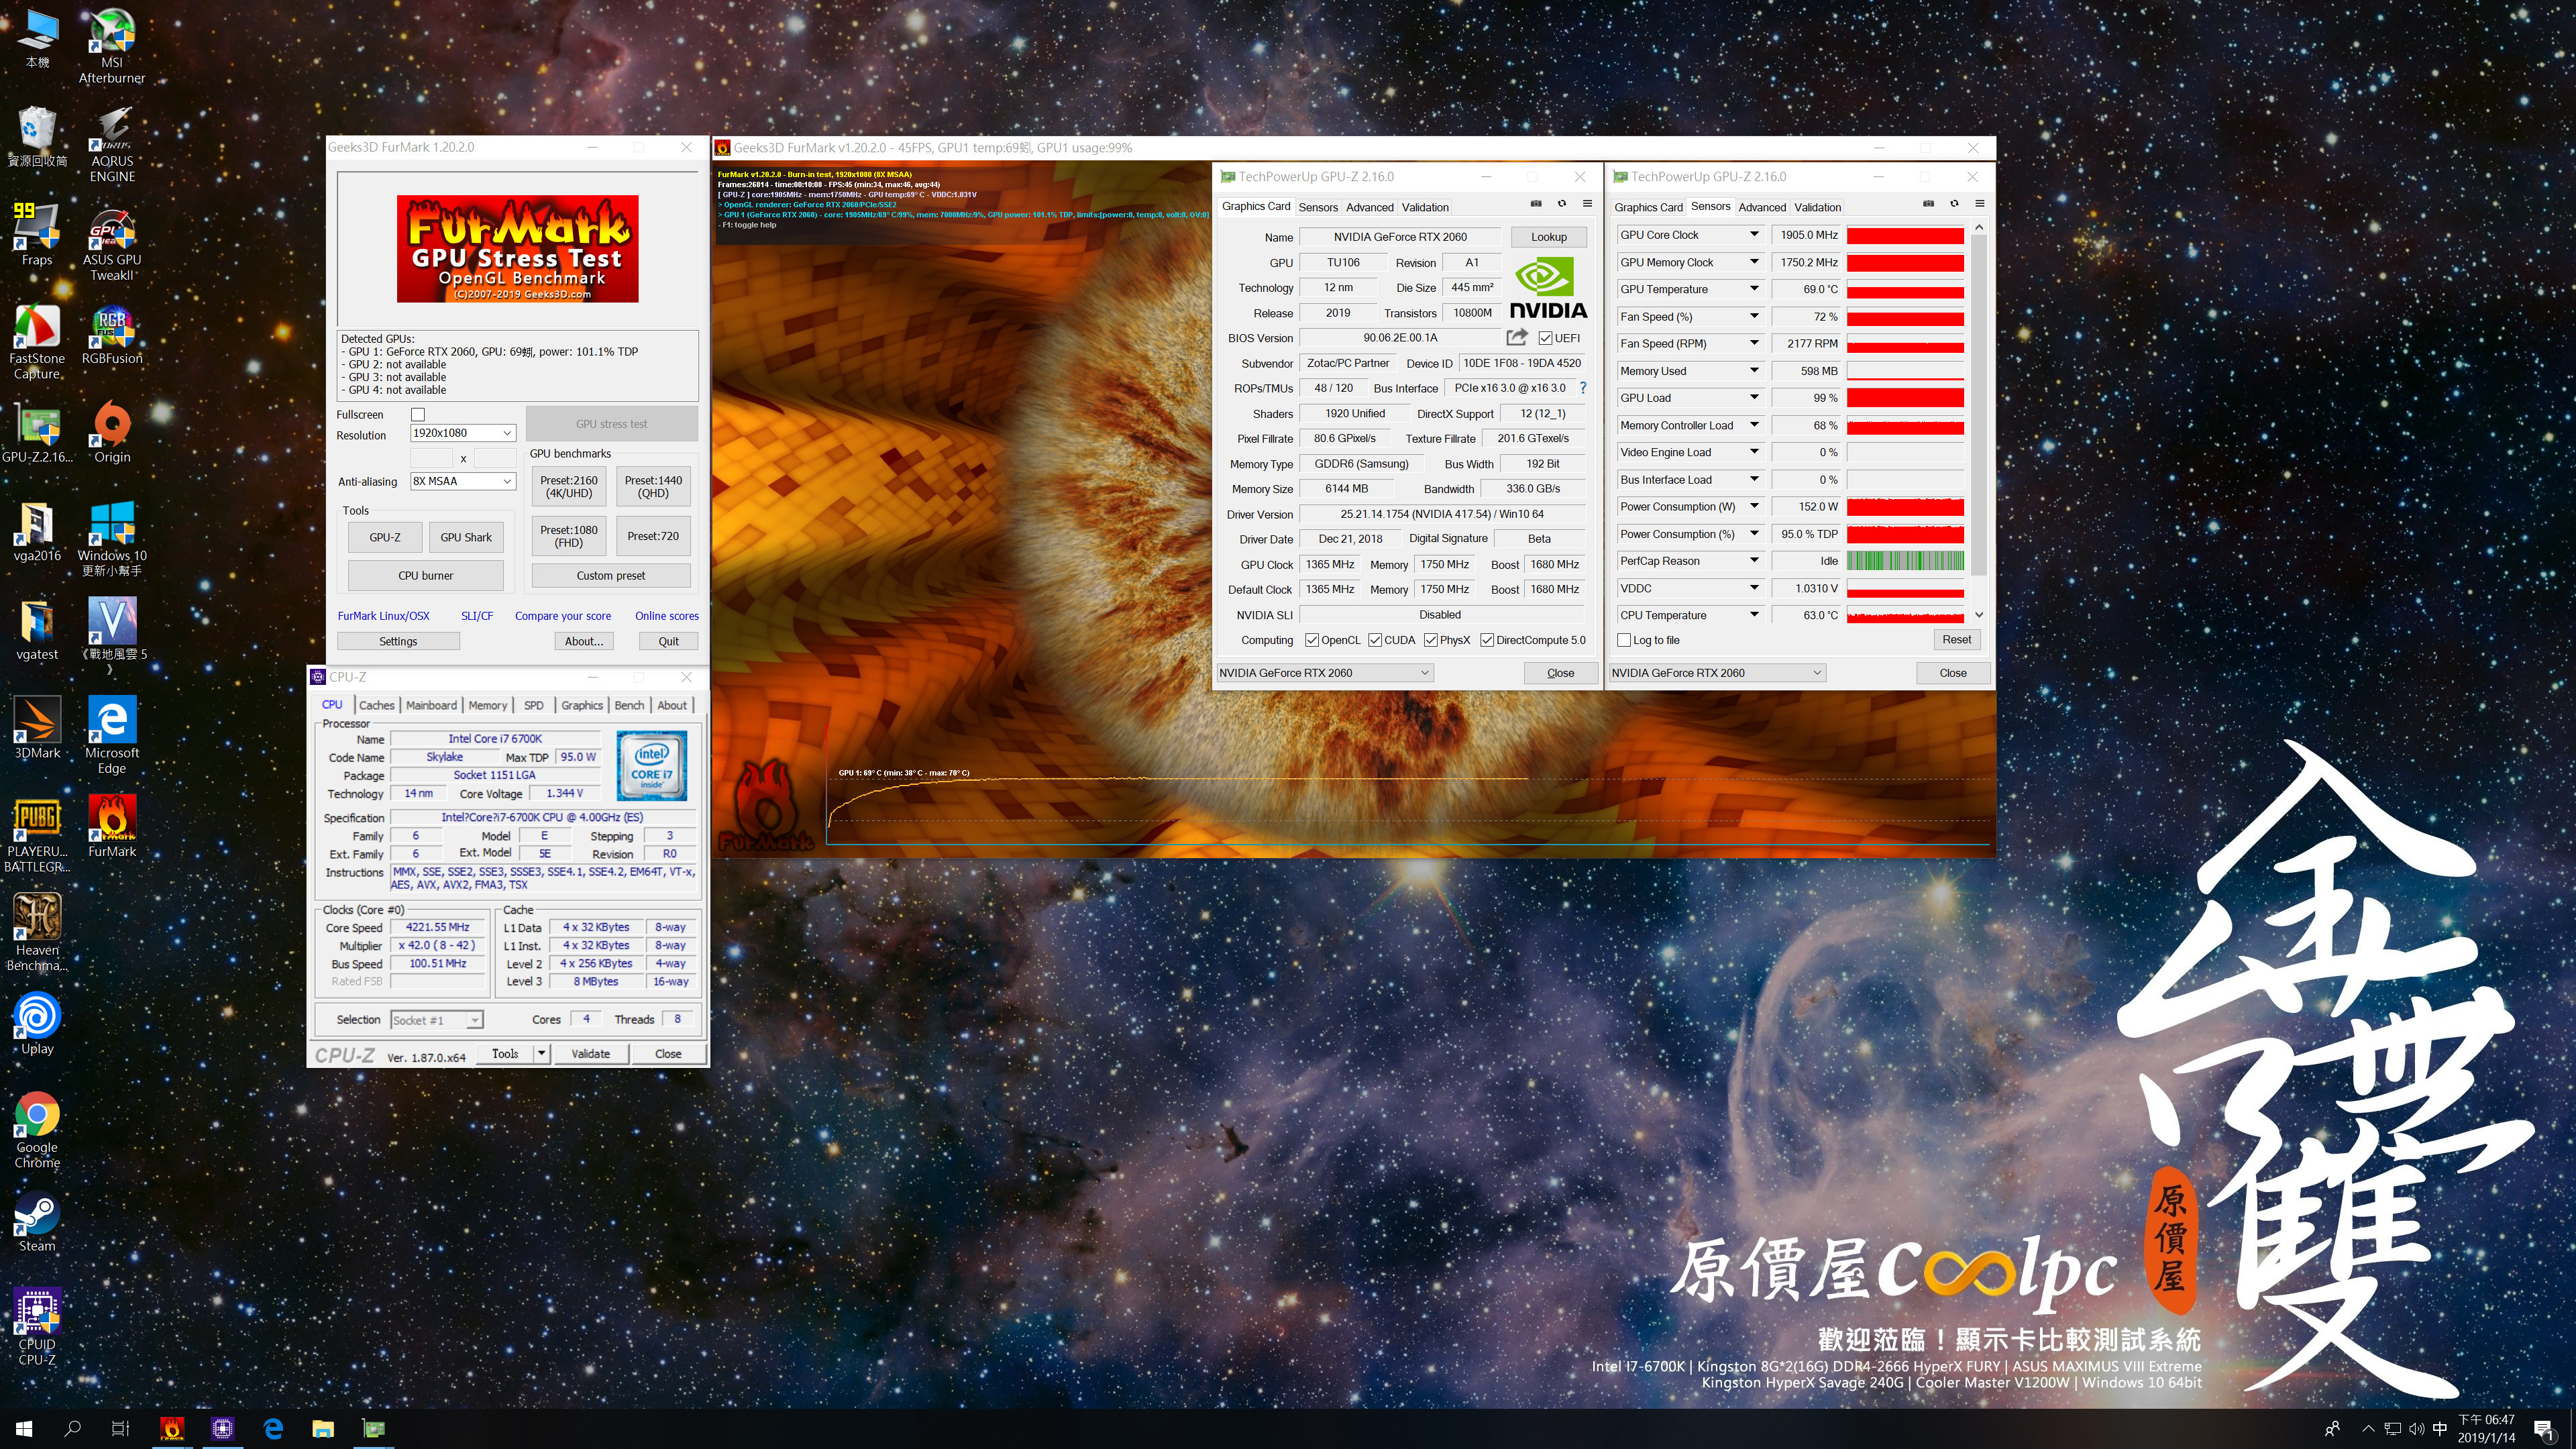The width and height of the screenshot is (2576, 1449).
Task: Open hamburger menu in GPU-Z Sensors window
Action: (x=1979, y=204)
